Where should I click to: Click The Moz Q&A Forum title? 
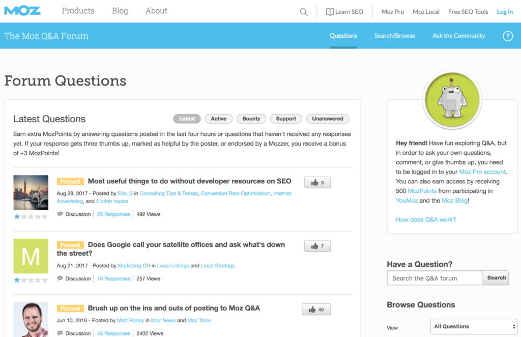pyautogui.click(x=46, y=36)
